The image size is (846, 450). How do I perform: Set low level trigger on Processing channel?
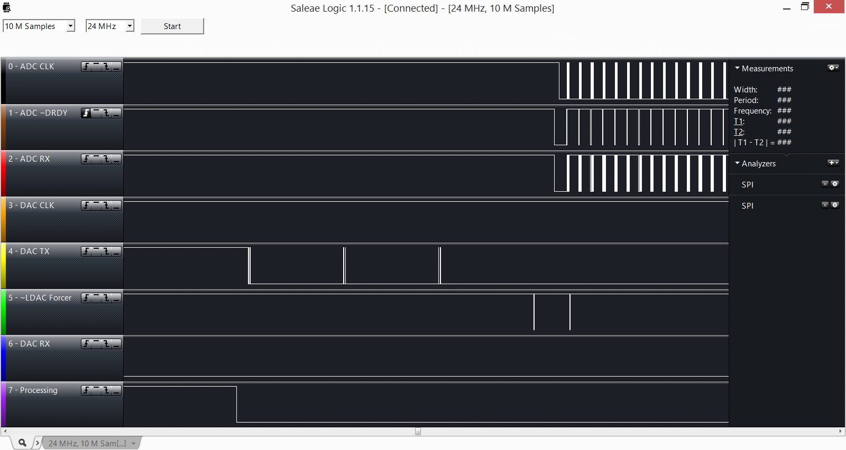click(x=116, y=390)
